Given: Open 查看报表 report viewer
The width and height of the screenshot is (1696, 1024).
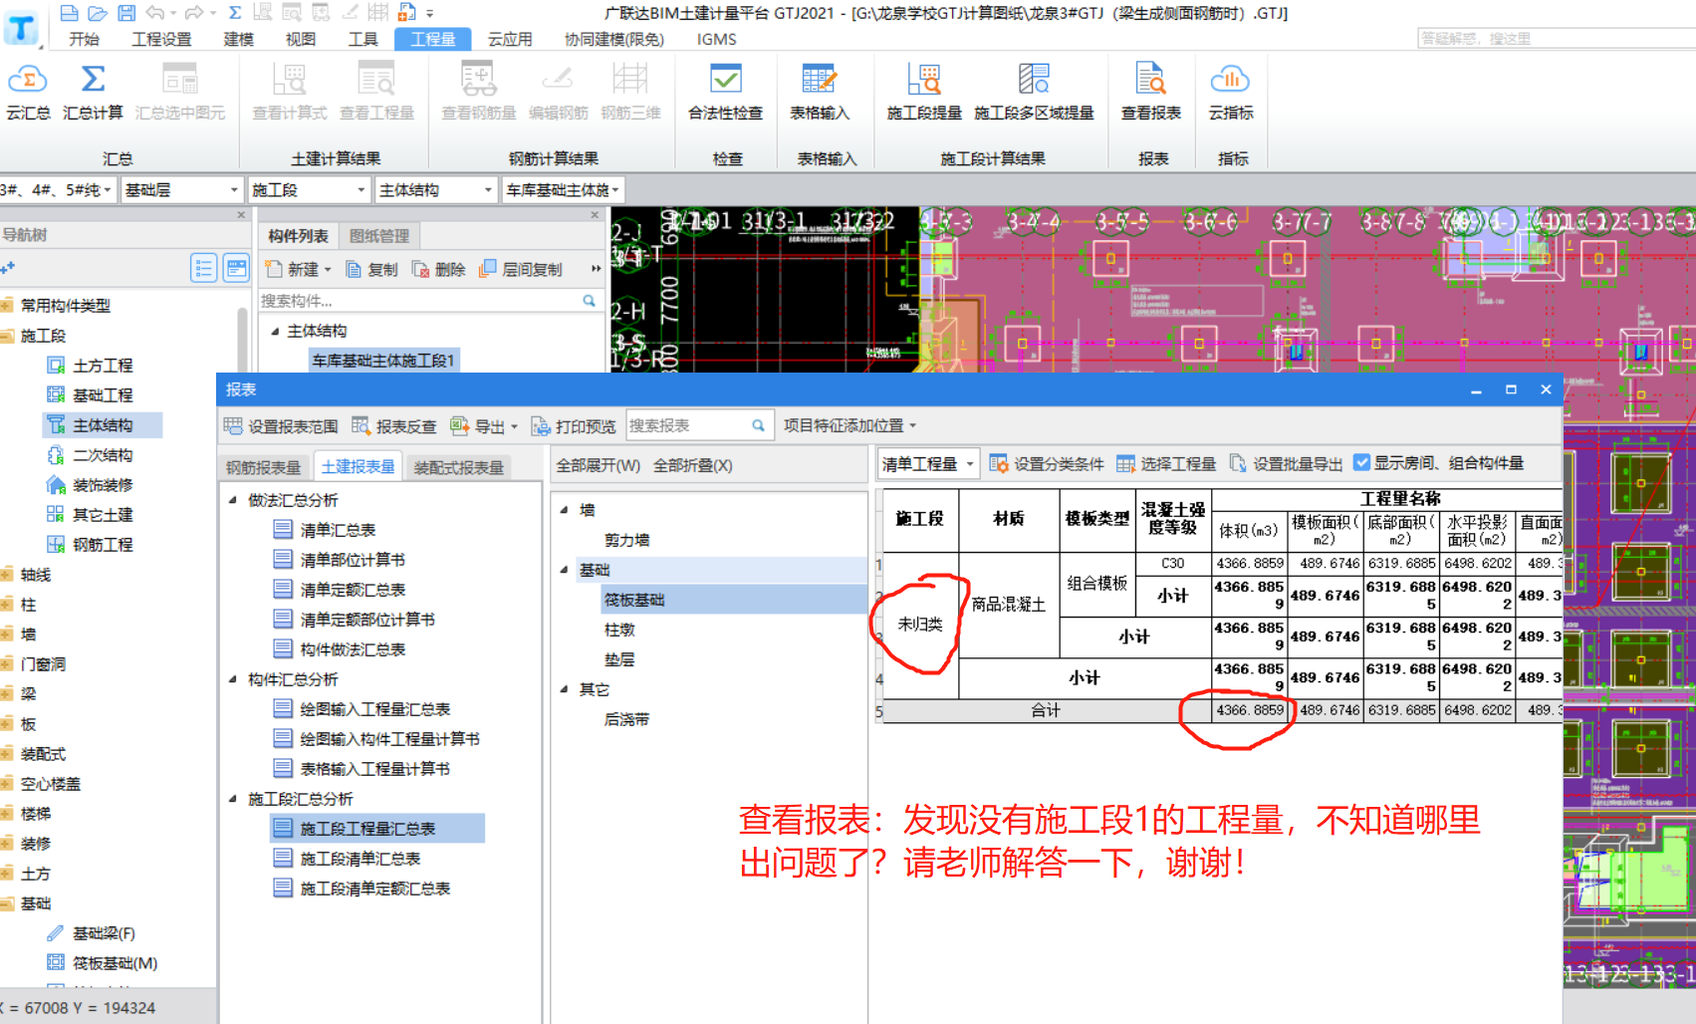Looking at the screenshot, I should pos(1150,92).
